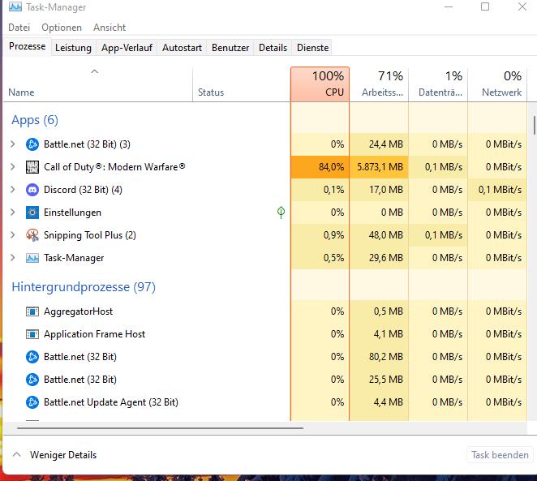Image resolution: width=537 pixels, height=481 pixels.
Task: Click the sort arrow above Name column
Action: point(95,71)
